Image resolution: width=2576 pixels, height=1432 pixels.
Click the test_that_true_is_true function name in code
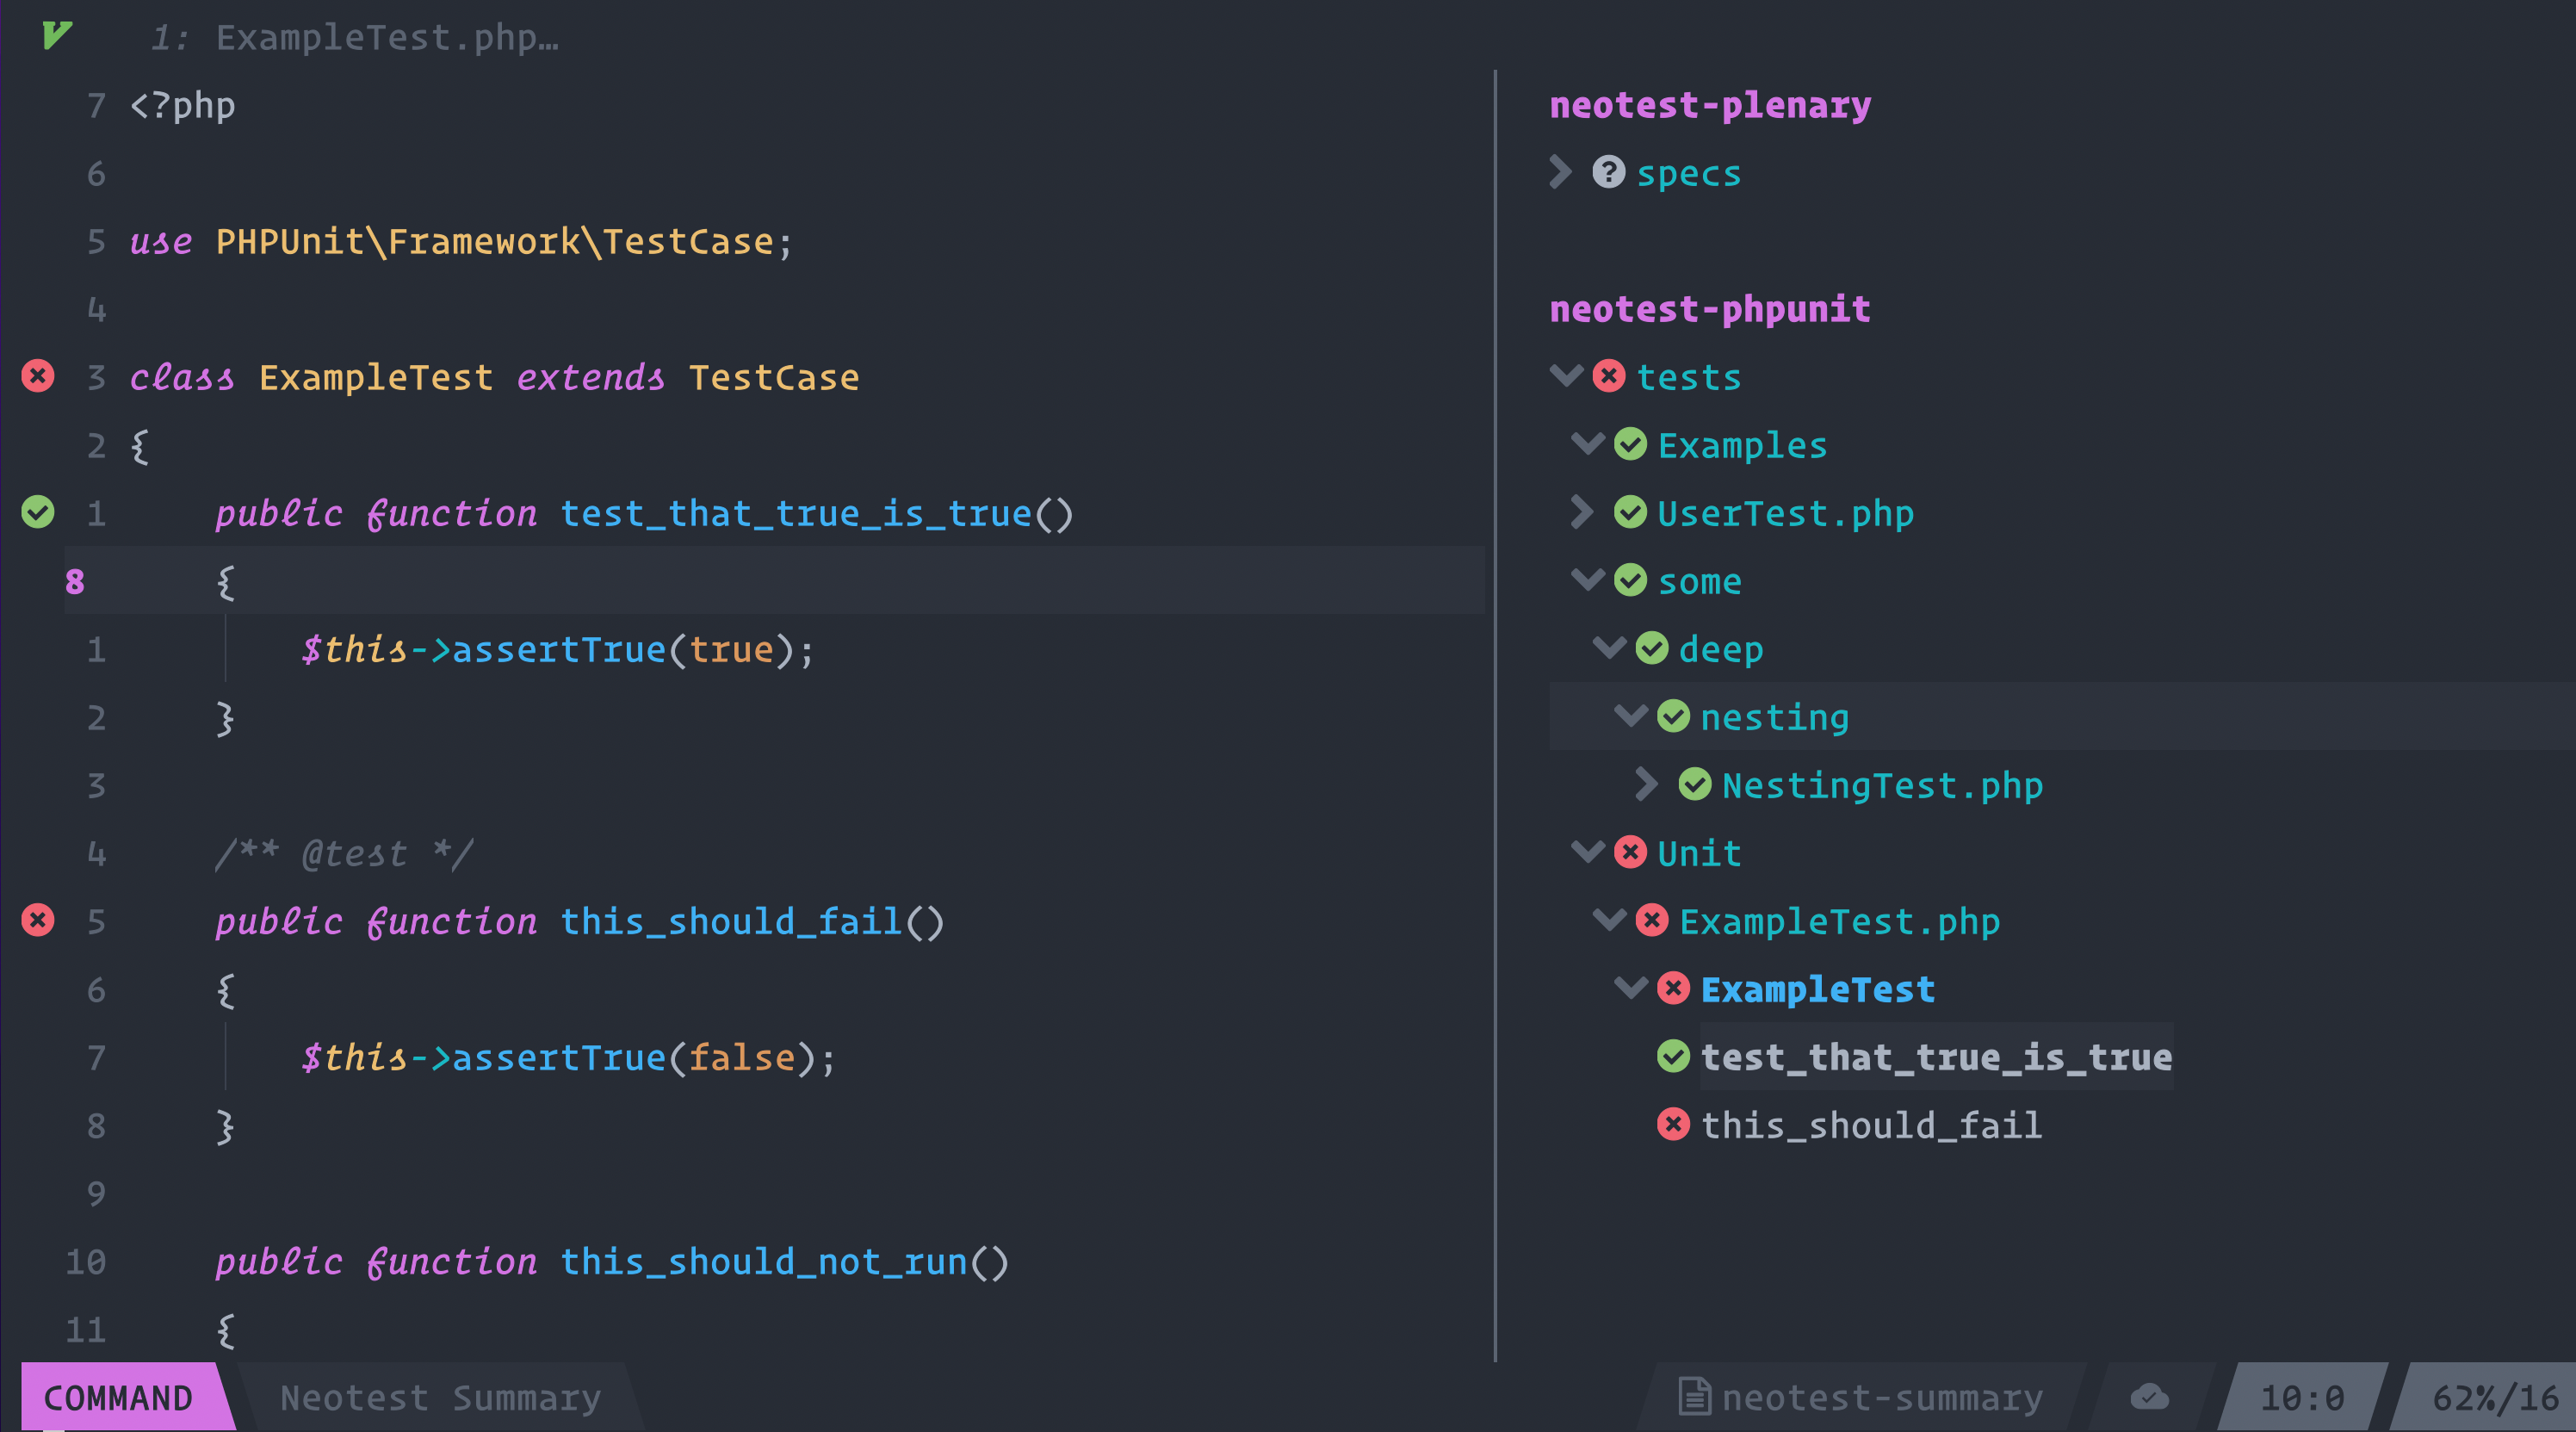[795, 513]
